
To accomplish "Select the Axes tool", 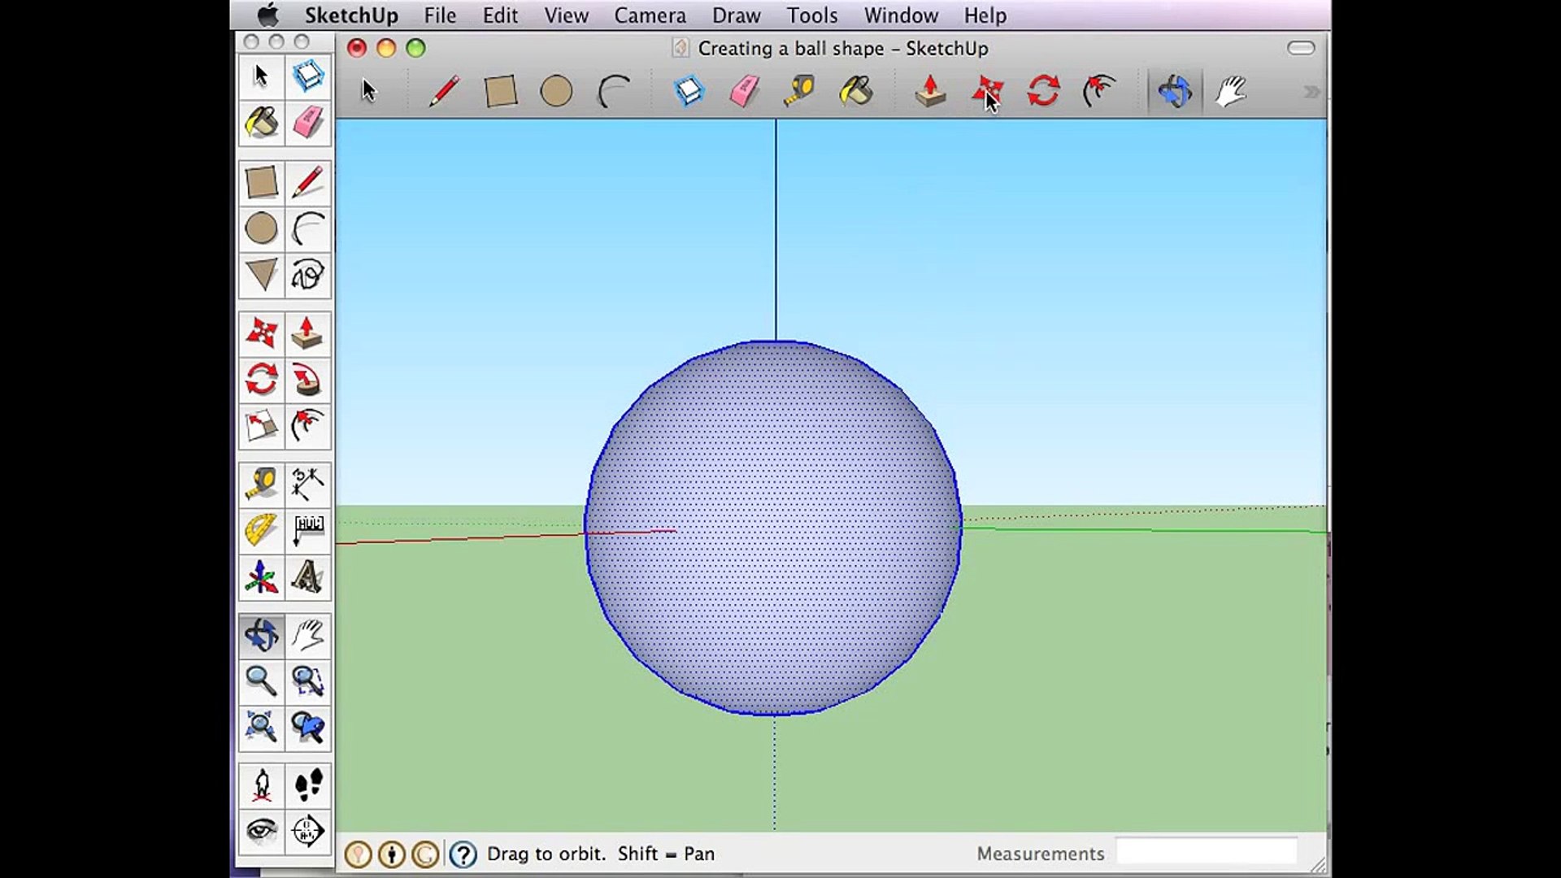I will (261, 577).
